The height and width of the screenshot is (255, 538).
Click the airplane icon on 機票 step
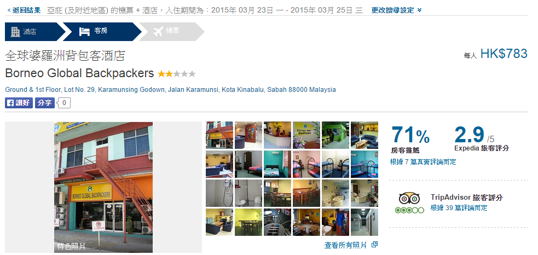158,32
